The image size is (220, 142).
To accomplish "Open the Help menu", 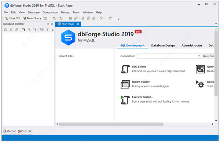I will tap(99, 12).
